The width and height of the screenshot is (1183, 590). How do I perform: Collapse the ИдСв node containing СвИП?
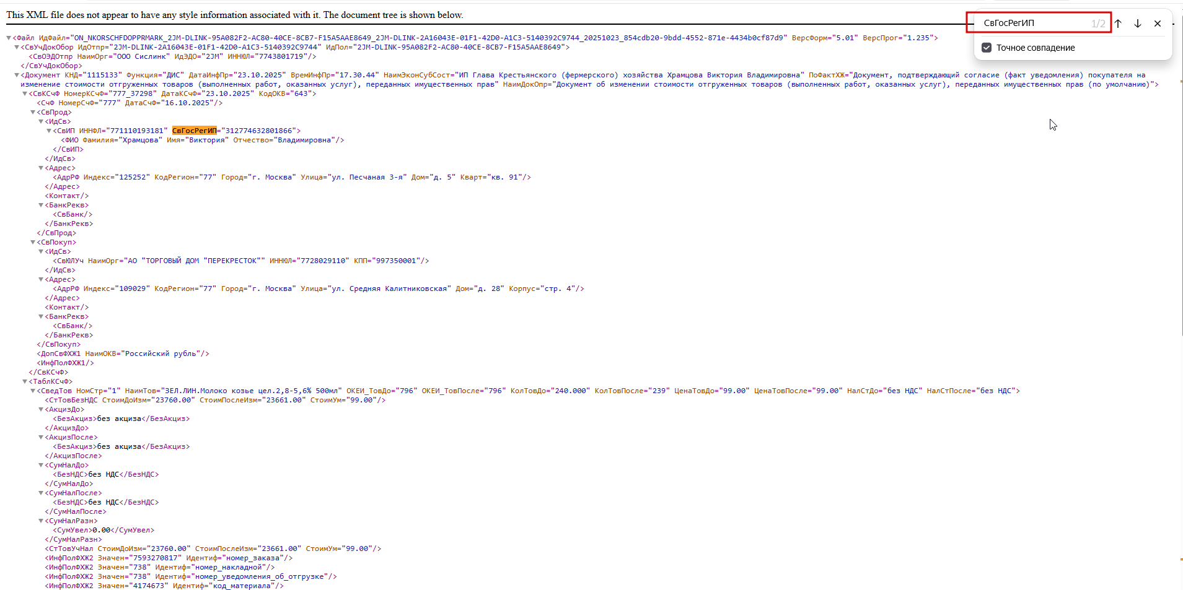pos(41,121)
